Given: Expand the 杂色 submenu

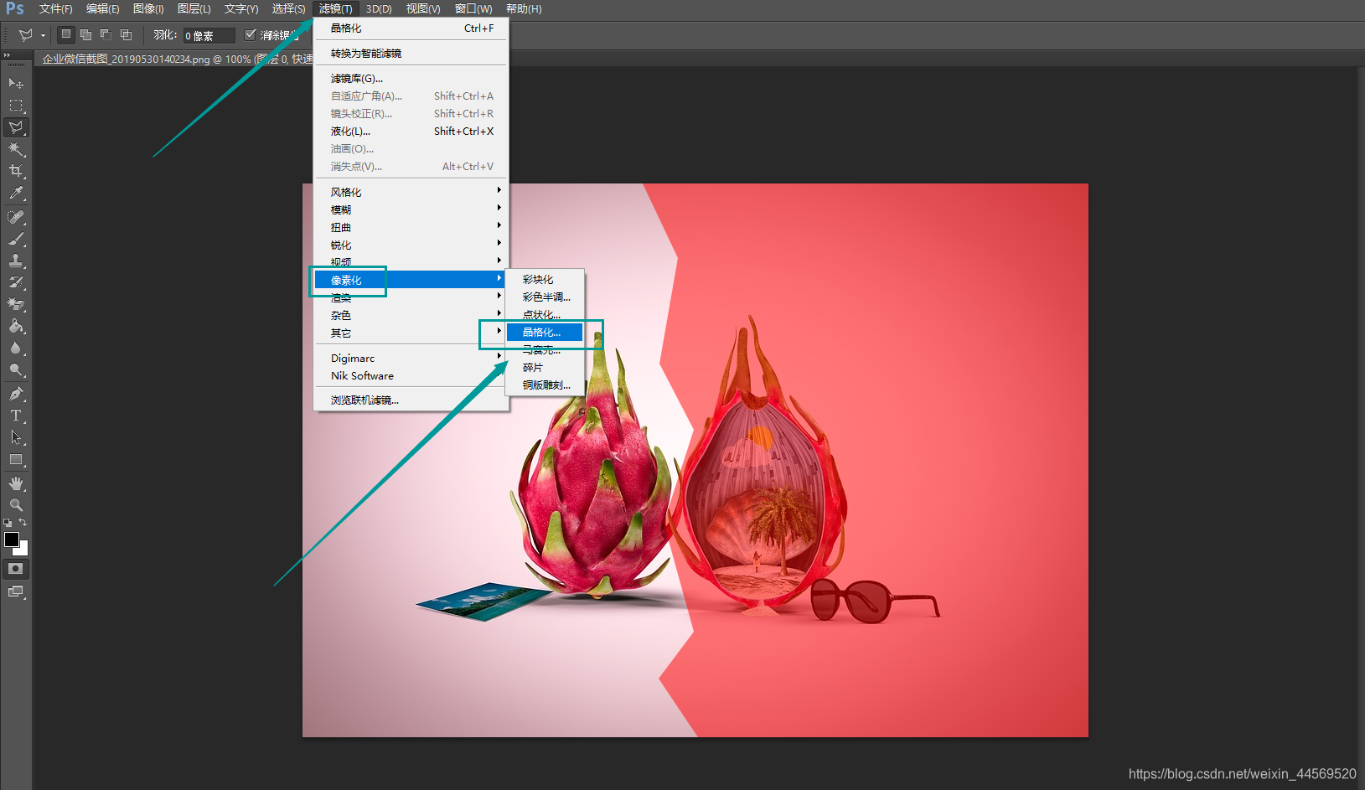Looking at the screenshot, I should click(411, 315).
